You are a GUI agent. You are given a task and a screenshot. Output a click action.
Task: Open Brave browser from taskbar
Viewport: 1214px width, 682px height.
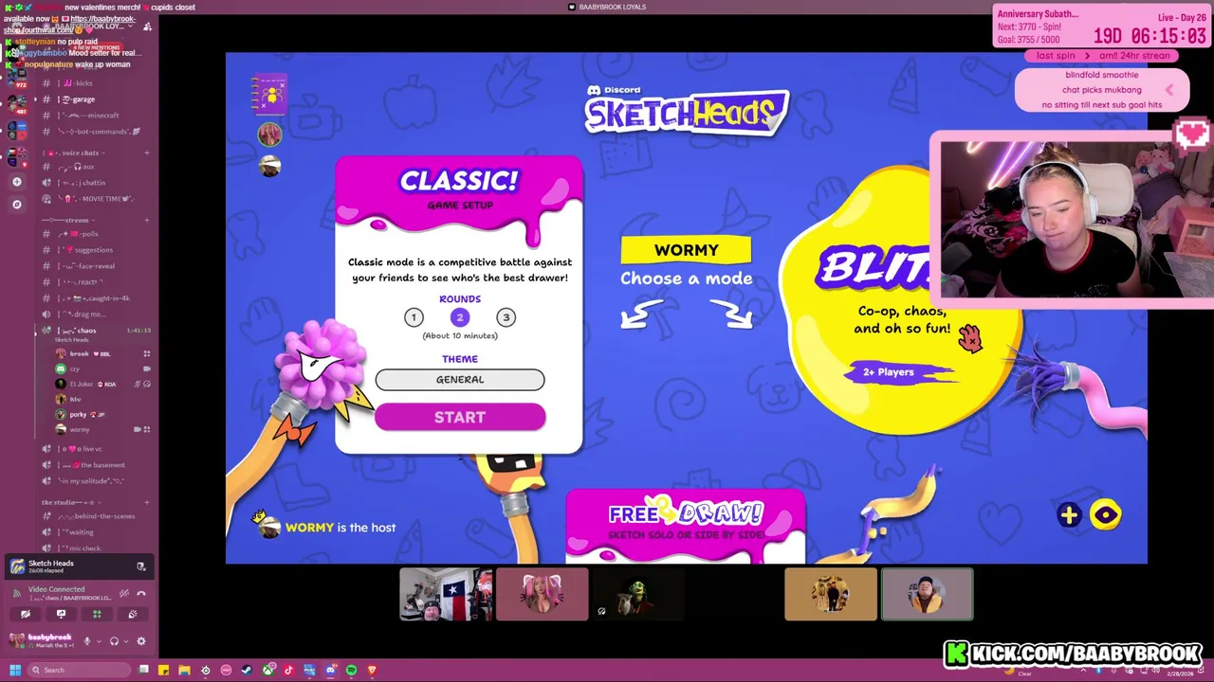(x=372, y=670)
